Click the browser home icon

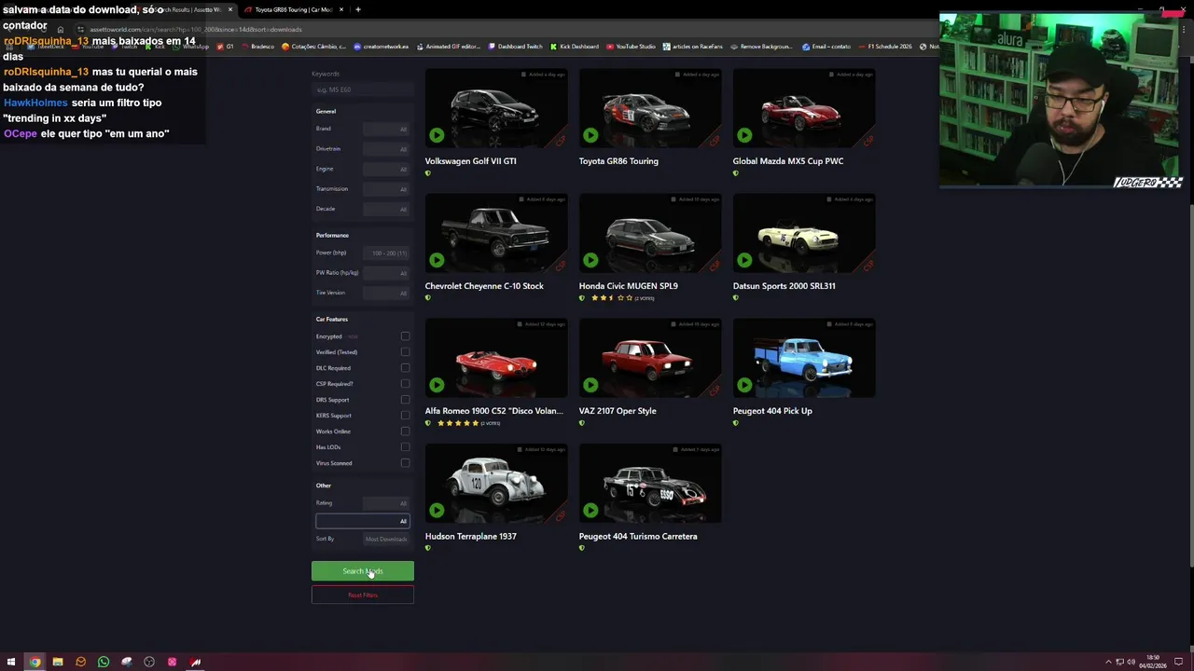click(x=60, y=29)
